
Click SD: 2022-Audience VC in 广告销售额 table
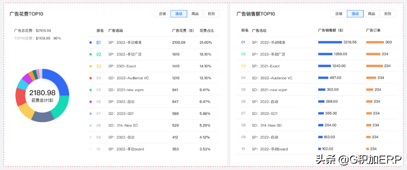pyautogui.click(x=272, y=78)
